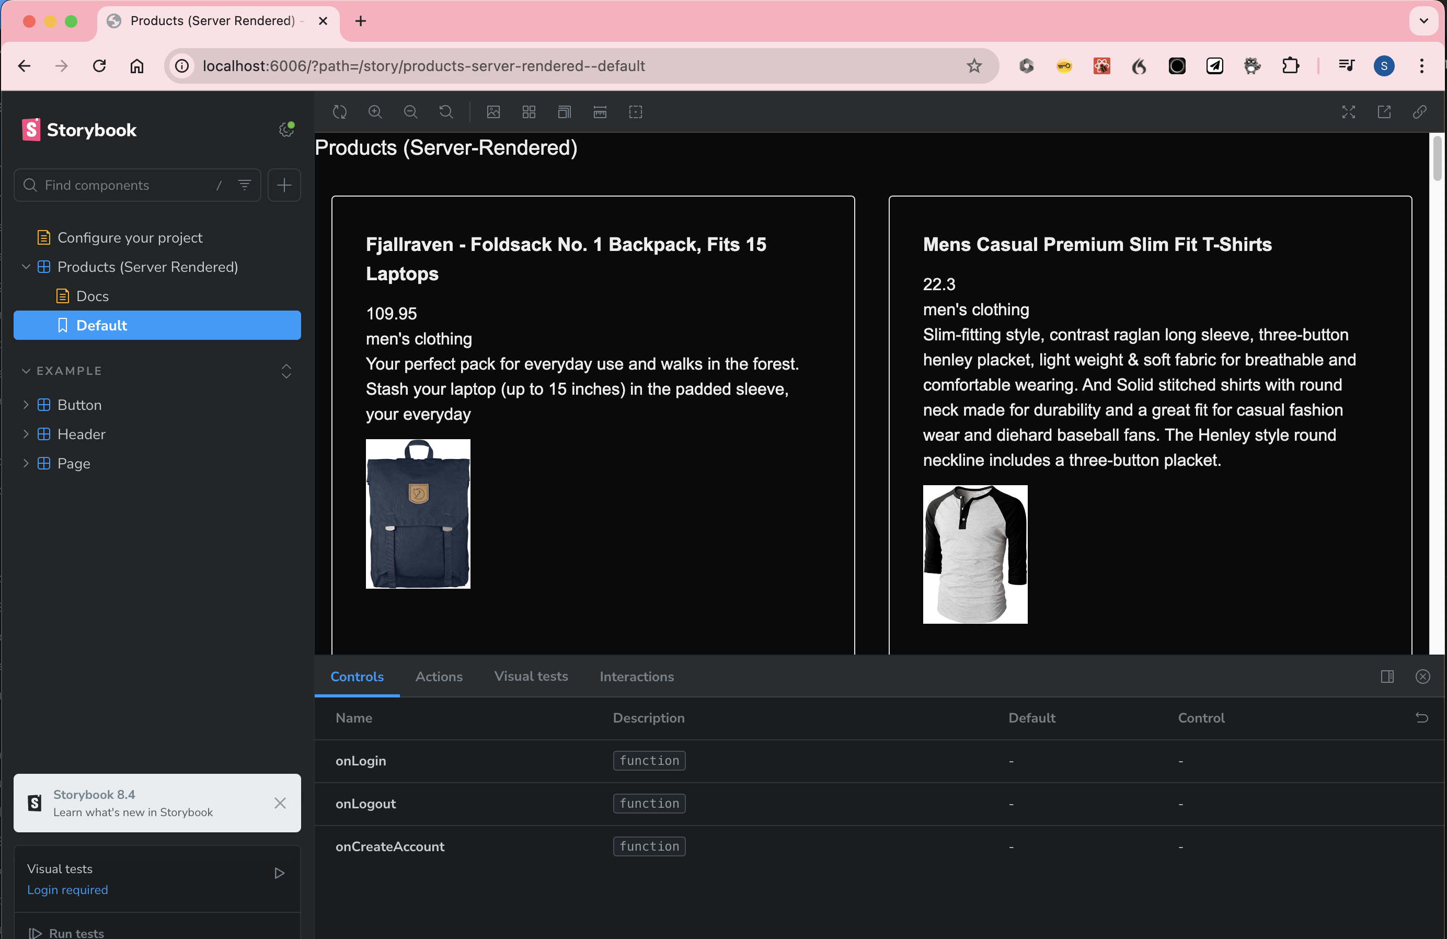Create a new story with plus button
1447x939 pixels.
coord(284,185)
